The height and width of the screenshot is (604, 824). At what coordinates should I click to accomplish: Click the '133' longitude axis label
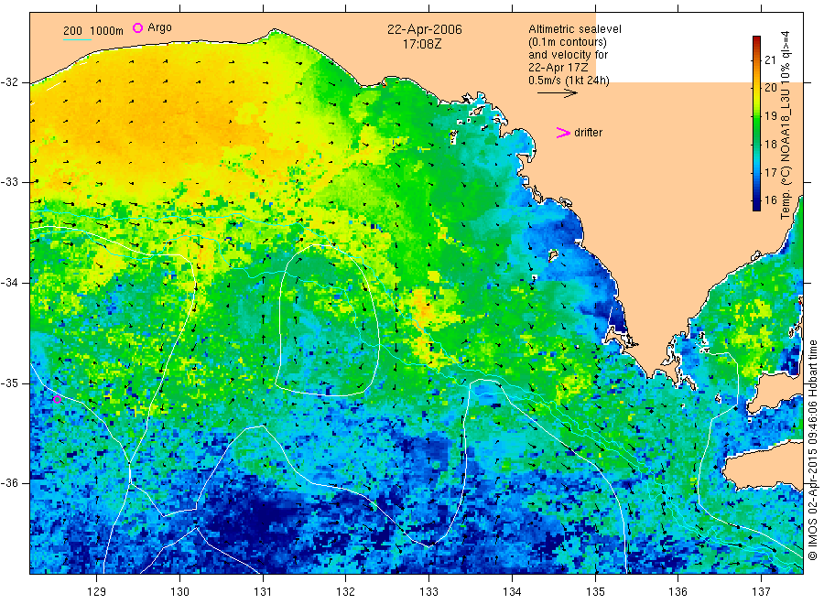428,592
